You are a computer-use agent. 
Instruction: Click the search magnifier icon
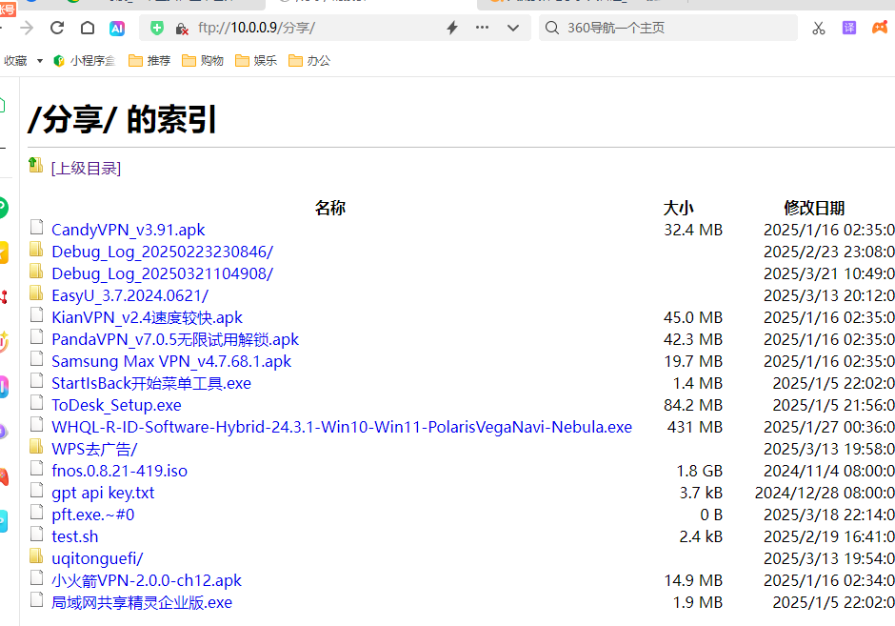(552, 28)
